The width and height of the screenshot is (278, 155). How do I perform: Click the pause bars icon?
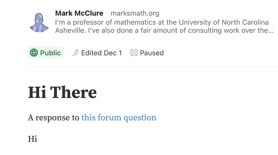tap(134, 53)
